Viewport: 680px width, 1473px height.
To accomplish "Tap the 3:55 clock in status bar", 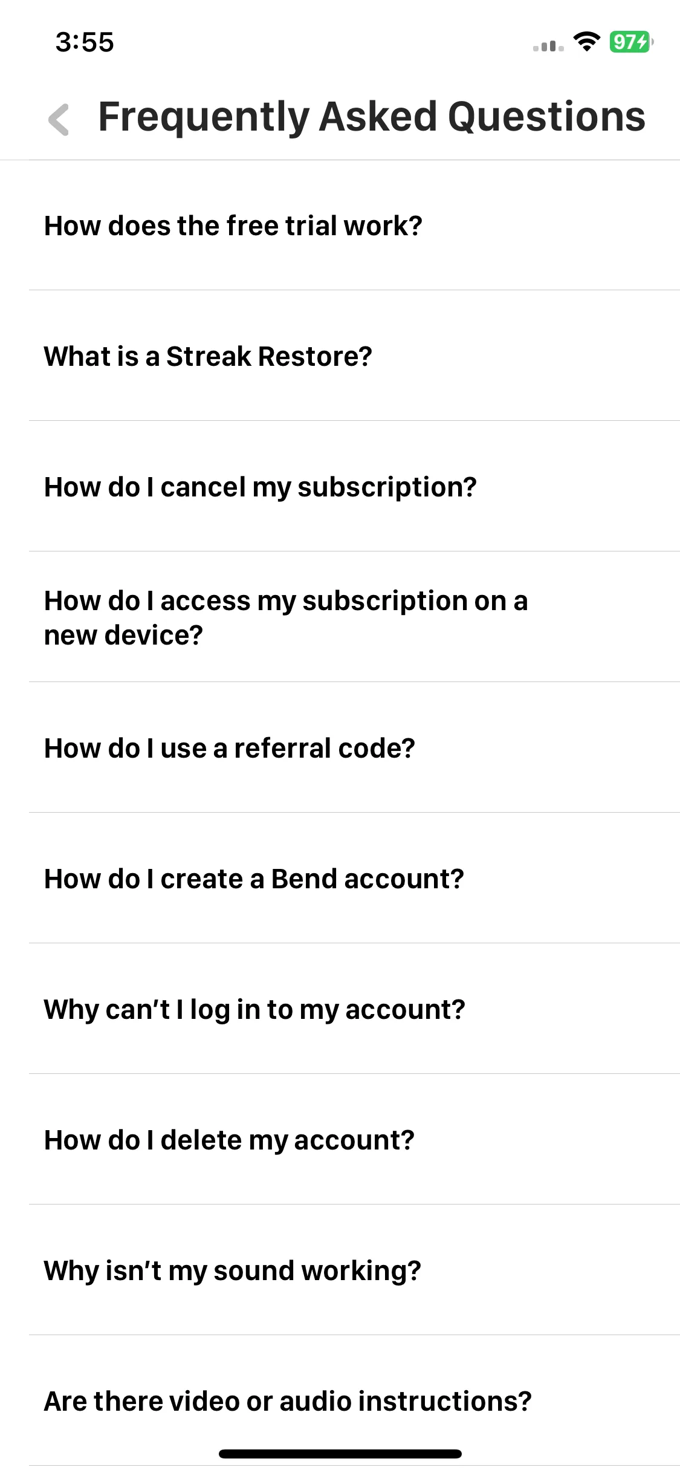I will click(85, 42).
